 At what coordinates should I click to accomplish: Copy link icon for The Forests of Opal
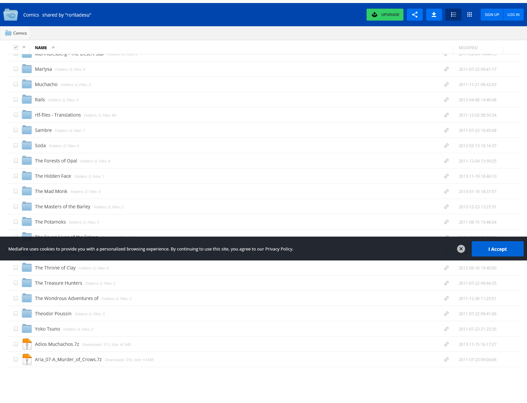(446, 161)
